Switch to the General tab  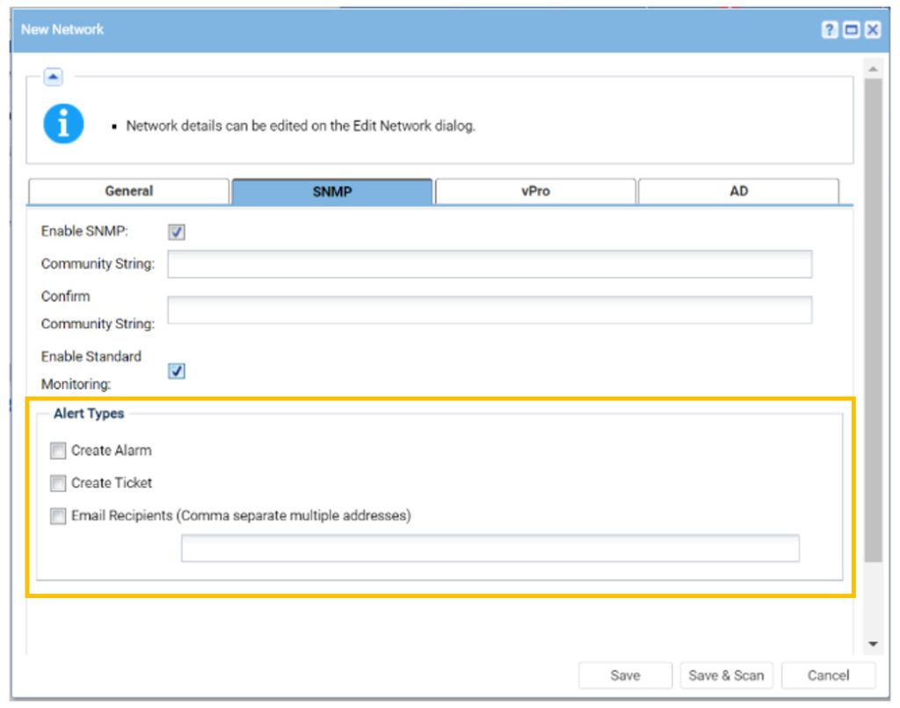[x=128, y=191]
